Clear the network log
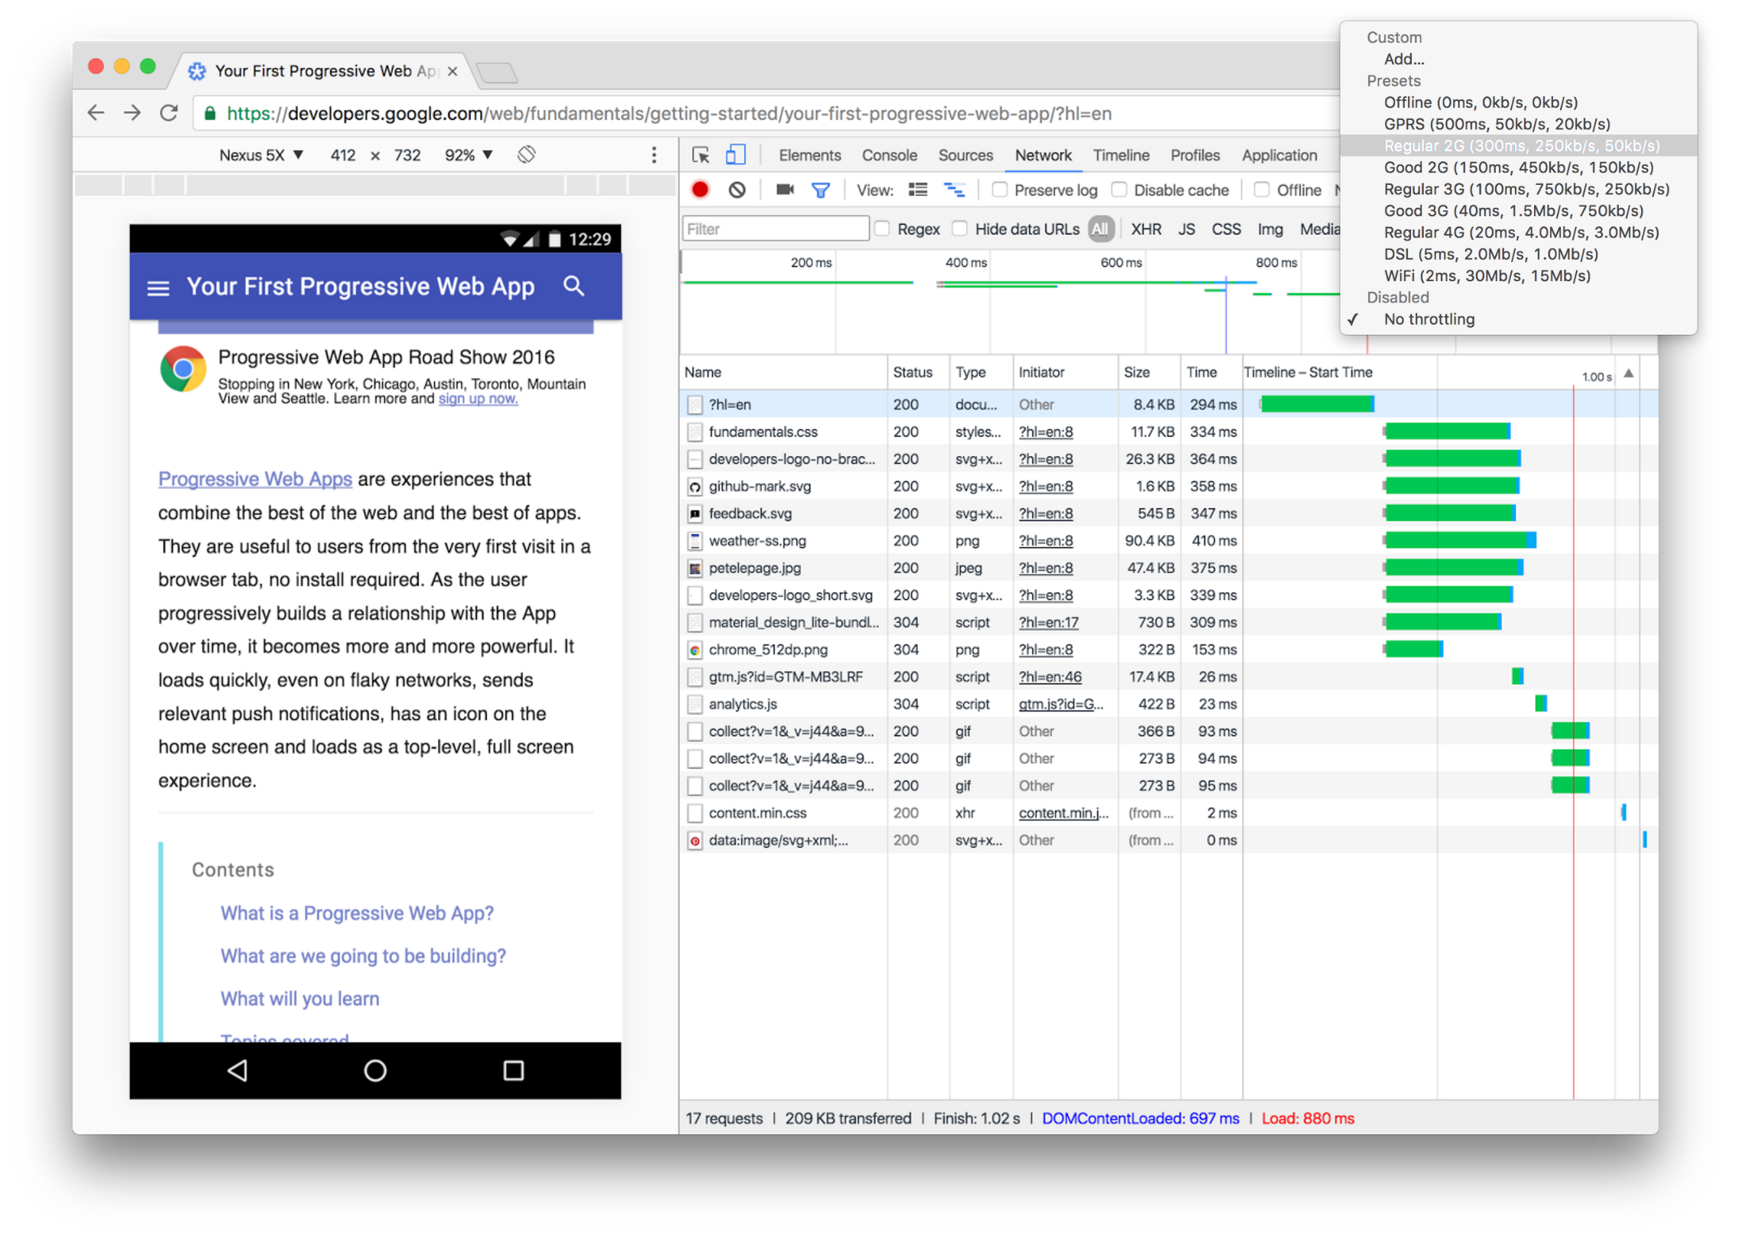The height and width of the screenshot is (1238, 1758). tap(738, 190)
